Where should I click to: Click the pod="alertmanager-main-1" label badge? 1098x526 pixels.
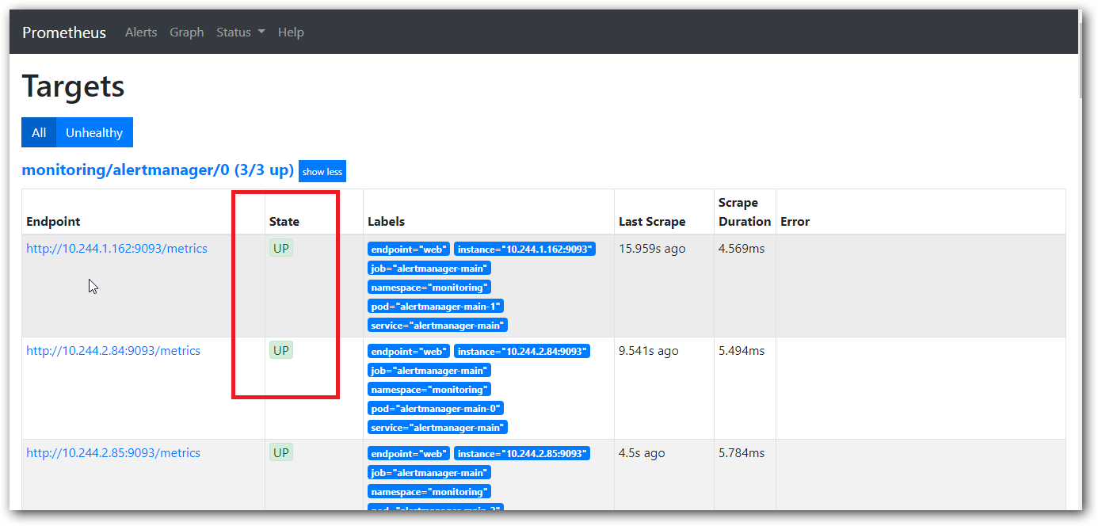pos(435,307)
